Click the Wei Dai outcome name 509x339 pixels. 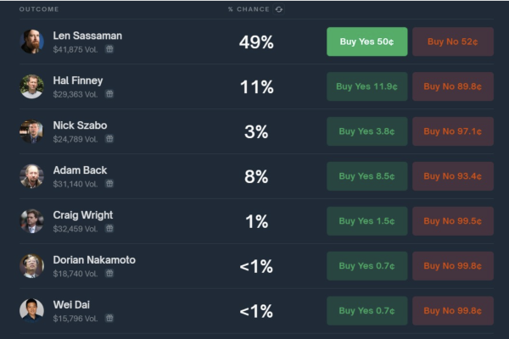tap(70, 305)
